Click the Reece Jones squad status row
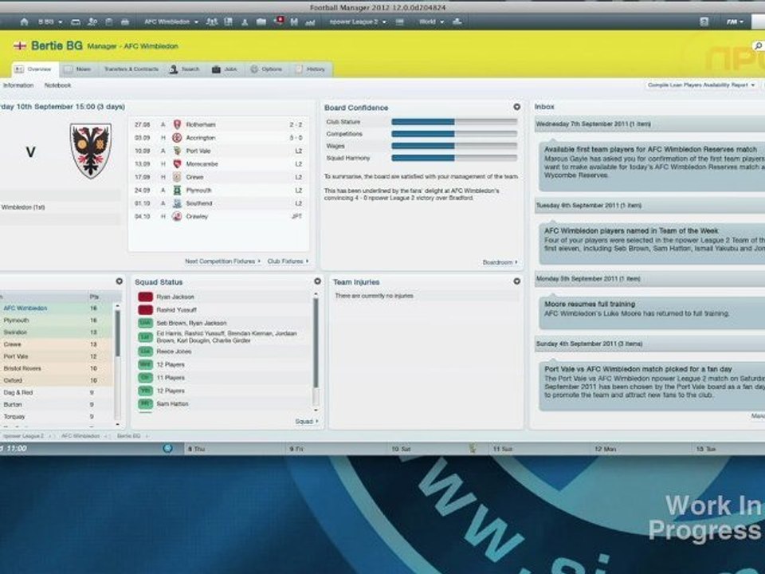Screen dimensions: 765x574 click(x=225, y=352)
